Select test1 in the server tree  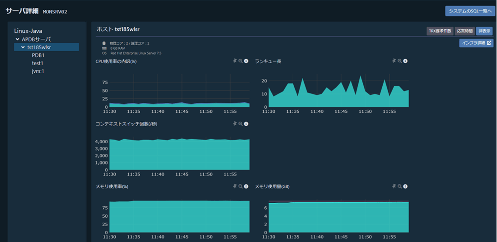[x=37, y=63]
